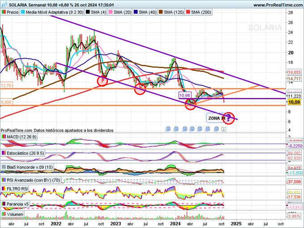Click the Blai5 Koncorde v.09 indicator icon
304x228 pixels.
click(x=4, y=167)
